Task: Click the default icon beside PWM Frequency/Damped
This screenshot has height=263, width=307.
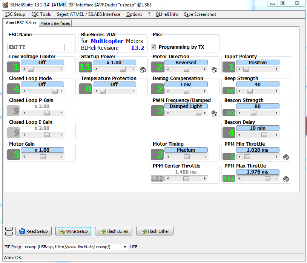Action: [x=214, y=113]
